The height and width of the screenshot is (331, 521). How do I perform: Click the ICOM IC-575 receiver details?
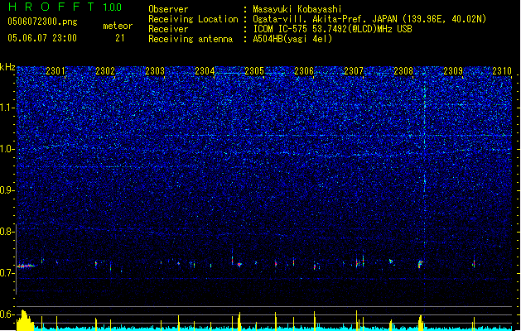tap(333, 29)
